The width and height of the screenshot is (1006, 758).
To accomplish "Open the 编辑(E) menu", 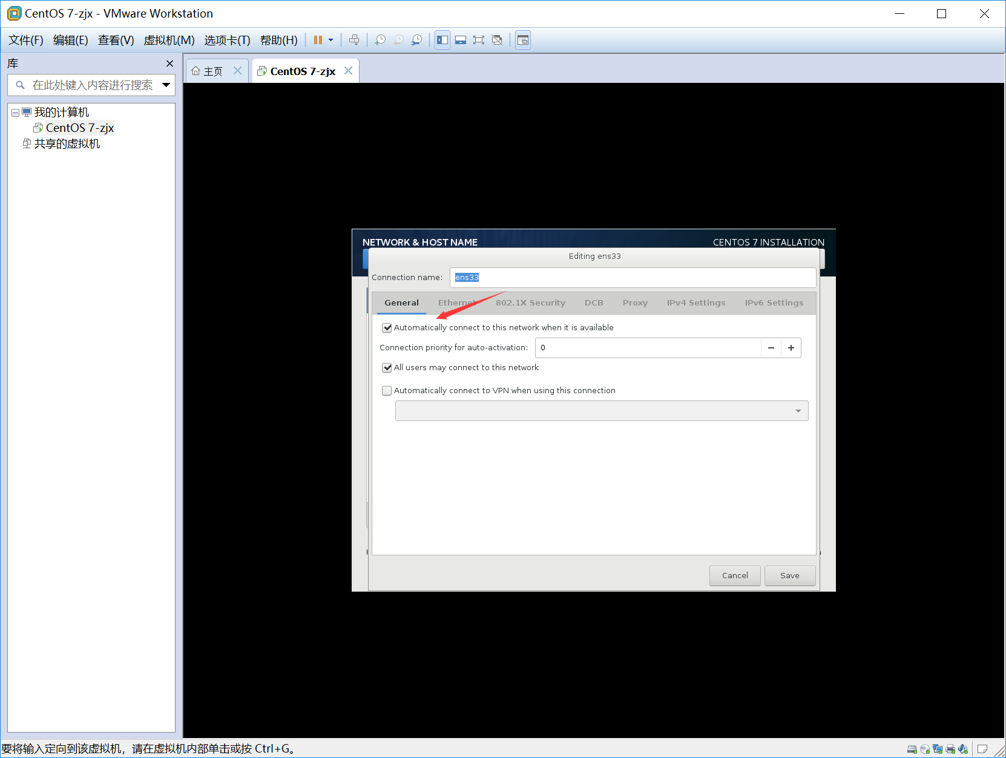I will [x=71, y=40].
